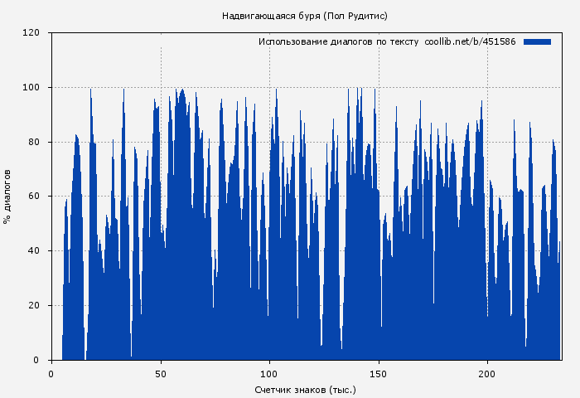Select the 60 label on the y-axis
The width and height of the screenshot is (580, 398).
[x=34, y=197]
